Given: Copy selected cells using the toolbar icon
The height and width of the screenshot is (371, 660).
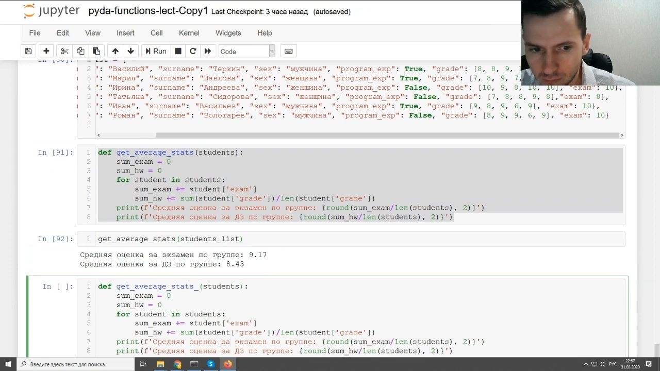Looking at the screenshot, I should 80,51.
